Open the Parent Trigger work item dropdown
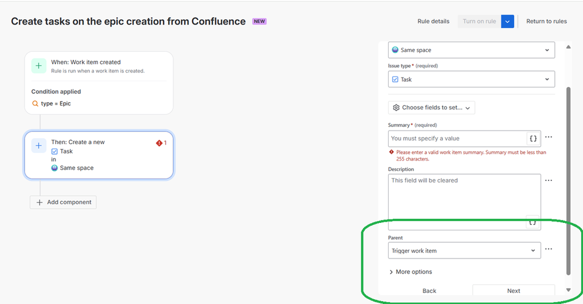Image resolution: width=583 pixels, height=304 pixels. (x=464, y=250)
